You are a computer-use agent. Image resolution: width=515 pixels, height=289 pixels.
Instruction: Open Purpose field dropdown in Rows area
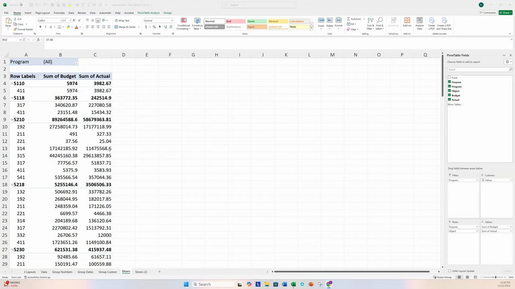(x=477, y=227)
